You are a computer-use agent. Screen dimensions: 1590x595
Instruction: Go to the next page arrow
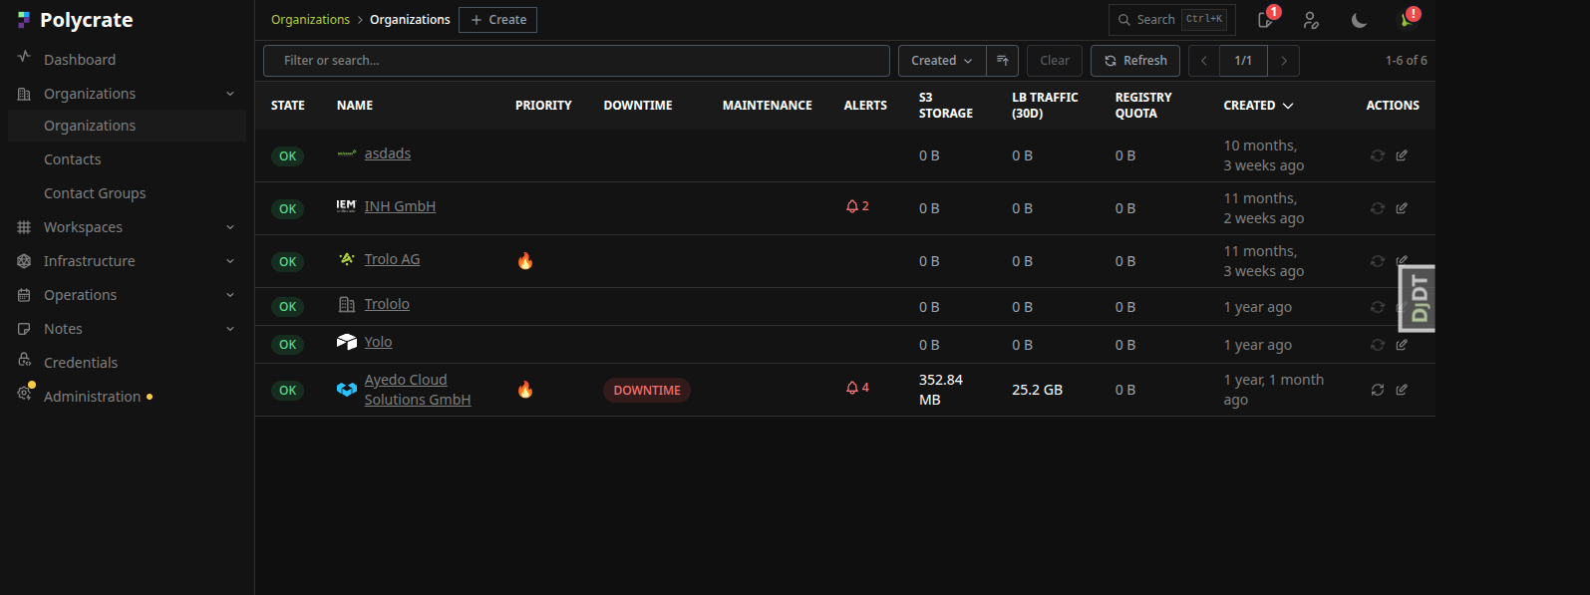pyautogui.click(x=1284, y=61)
